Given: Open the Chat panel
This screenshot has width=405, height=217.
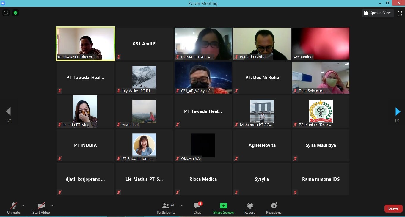Looking at the screenshot, I should tap(197, 208).
